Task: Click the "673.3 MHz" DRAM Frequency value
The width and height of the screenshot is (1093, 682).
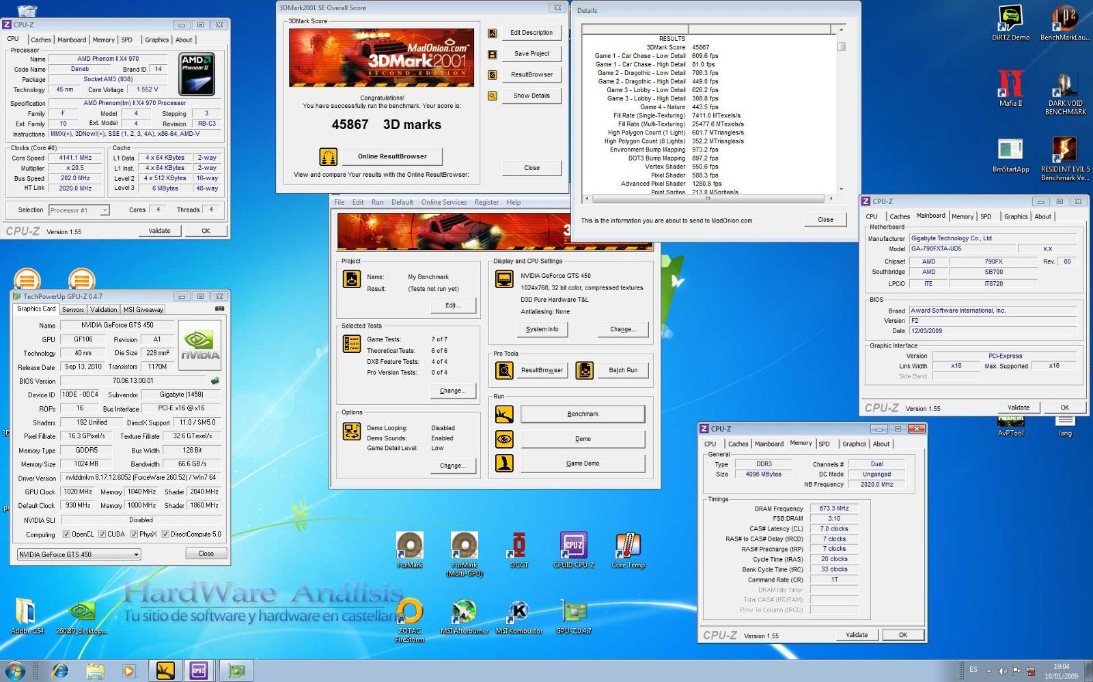Action: (834, 509)
